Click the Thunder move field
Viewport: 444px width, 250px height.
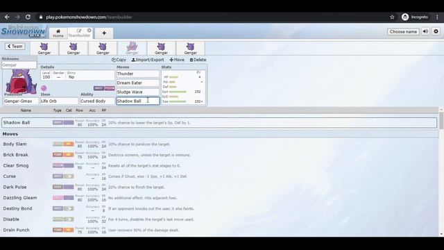(138, 74)
